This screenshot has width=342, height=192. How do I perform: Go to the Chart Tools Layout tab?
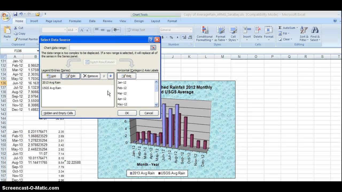156,21
